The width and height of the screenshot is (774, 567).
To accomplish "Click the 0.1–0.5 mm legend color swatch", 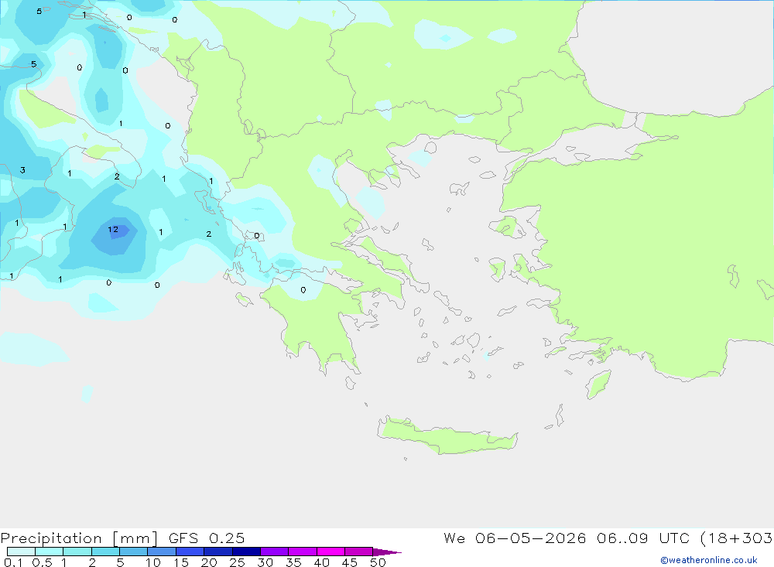I will click(21, 552).
